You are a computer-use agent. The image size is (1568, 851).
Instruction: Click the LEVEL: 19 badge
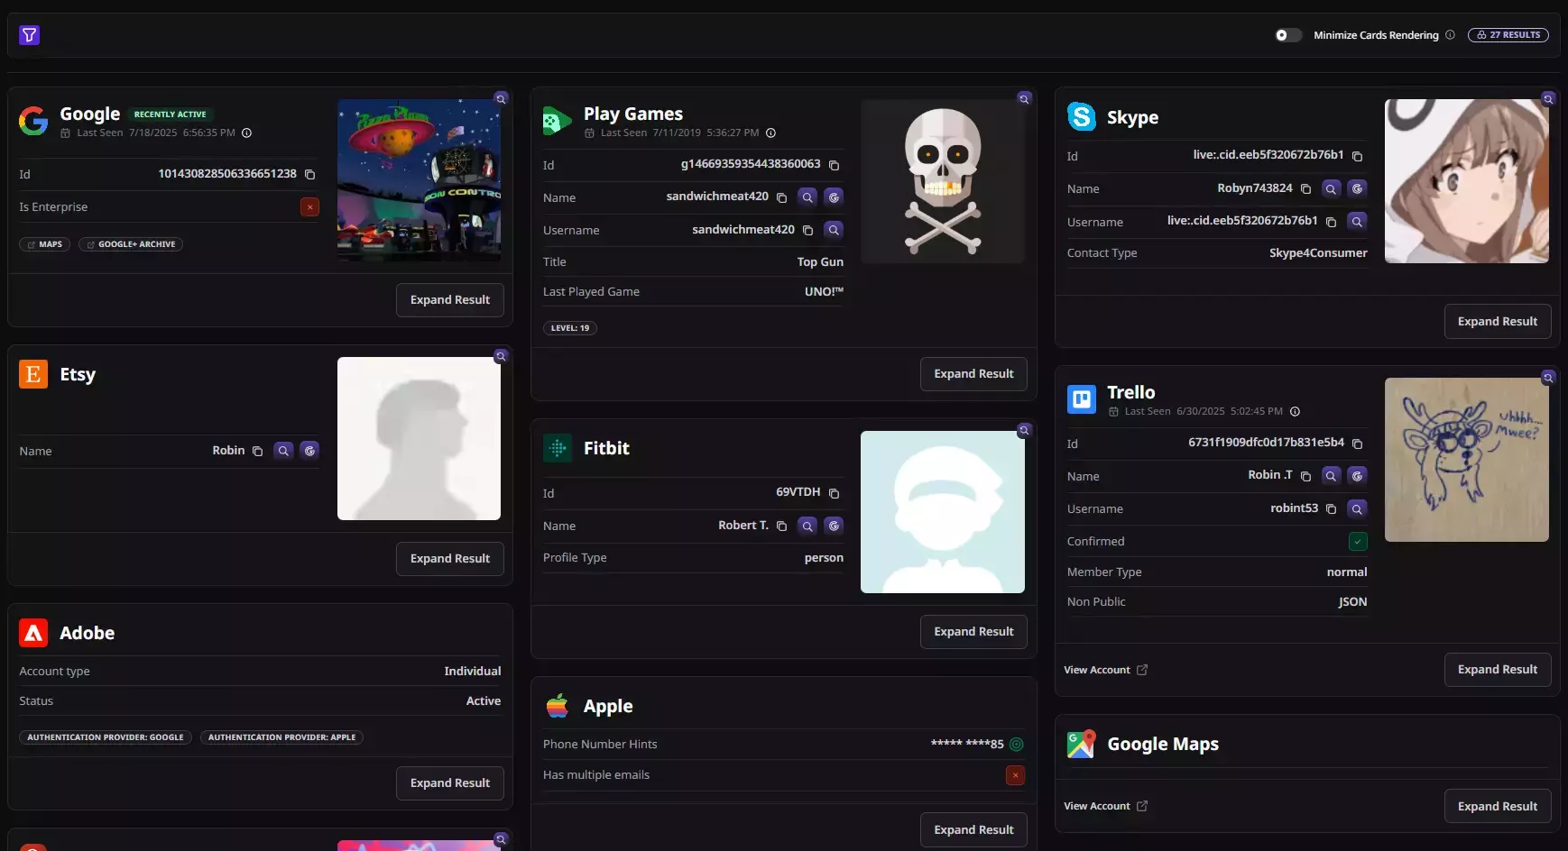pos(570,328)
